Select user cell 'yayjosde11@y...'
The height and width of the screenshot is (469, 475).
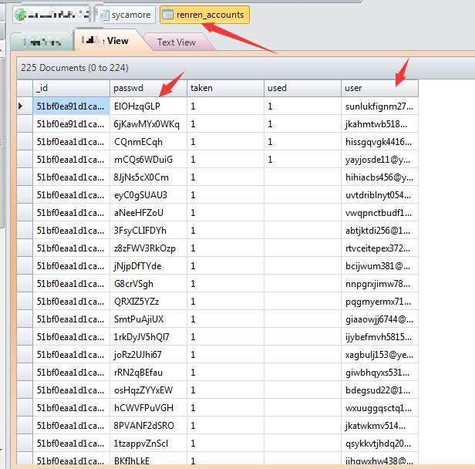(x=379, y=160)
